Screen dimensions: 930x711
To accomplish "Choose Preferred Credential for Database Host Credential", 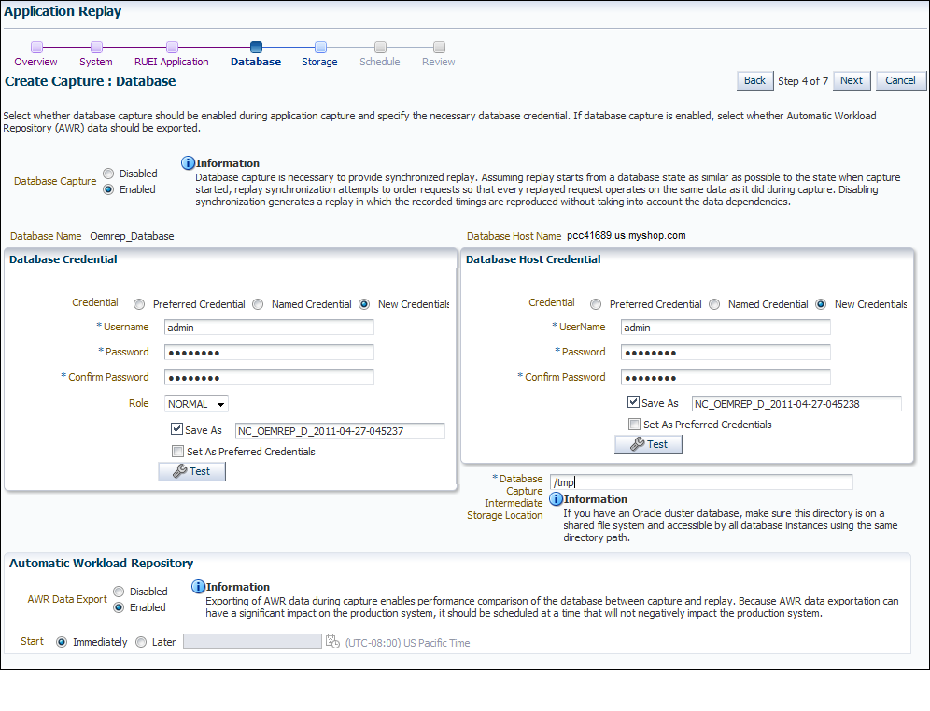I will point(596,304).
